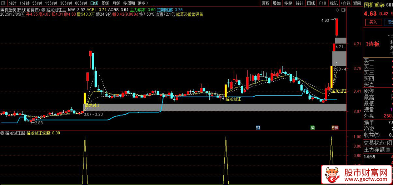Click the 外盘 volume row
Image resolution: width=393 pixels, height=185 pixels.
(x=378, y=116)
